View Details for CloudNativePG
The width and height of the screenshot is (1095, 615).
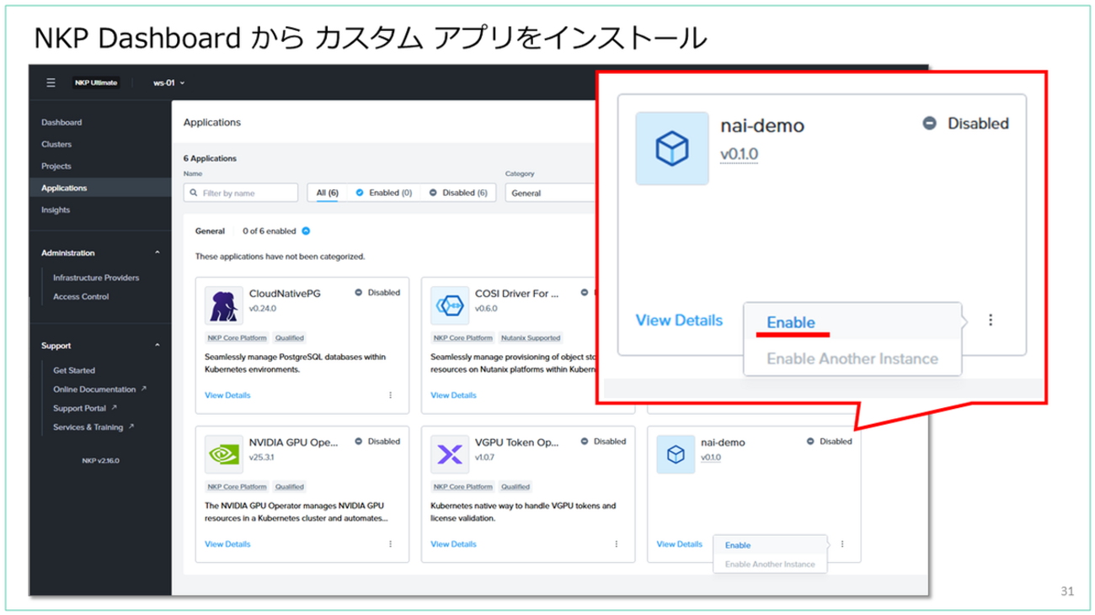(x=227, y=395)
